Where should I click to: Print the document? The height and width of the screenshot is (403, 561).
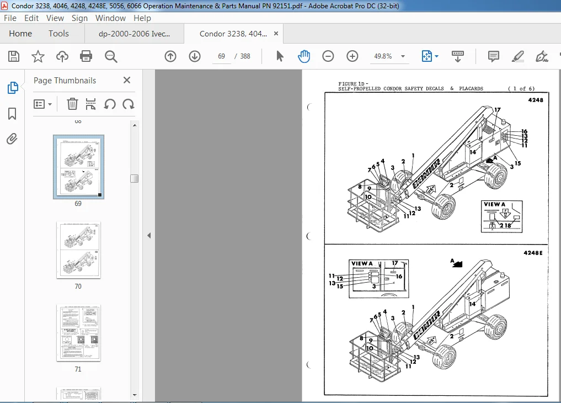point(86,56)
